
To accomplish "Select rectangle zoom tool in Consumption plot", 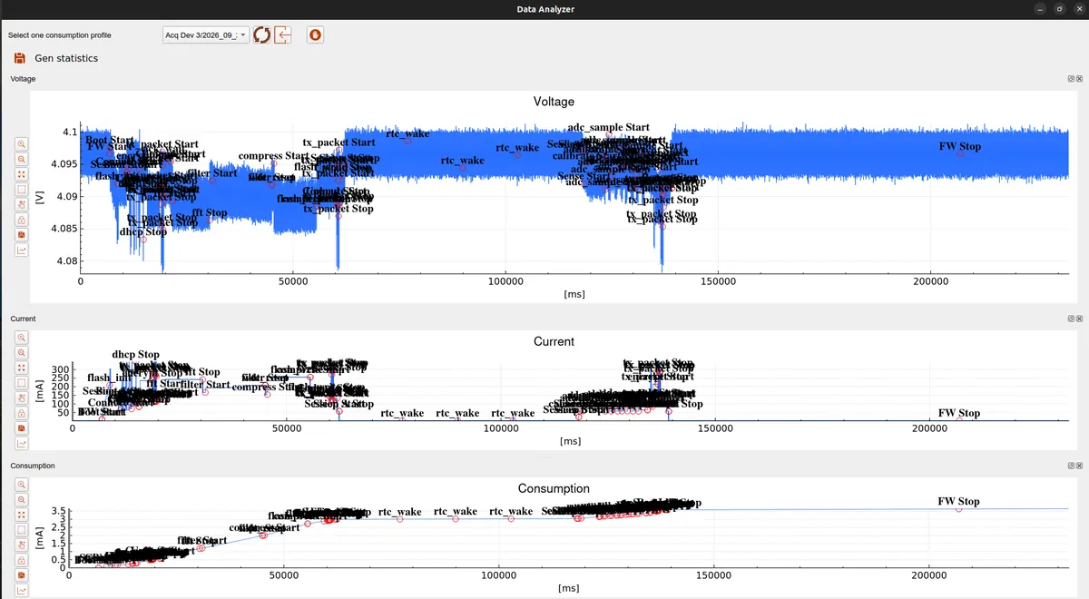I will 22,530.
